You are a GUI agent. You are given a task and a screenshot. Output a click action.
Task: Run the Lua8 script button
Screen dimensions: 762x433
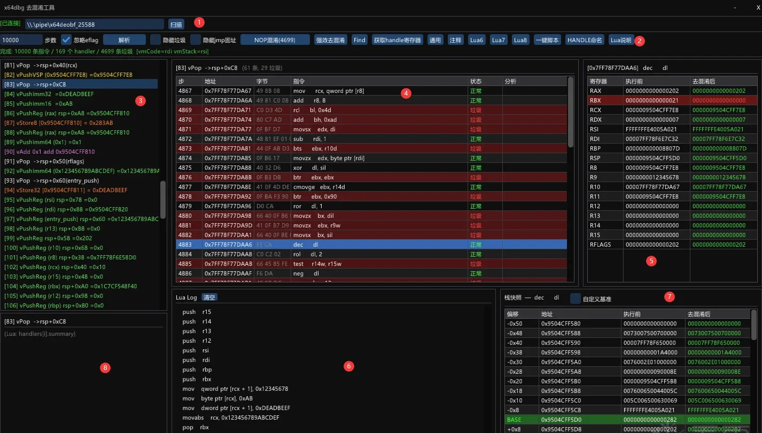pos(520,40)
